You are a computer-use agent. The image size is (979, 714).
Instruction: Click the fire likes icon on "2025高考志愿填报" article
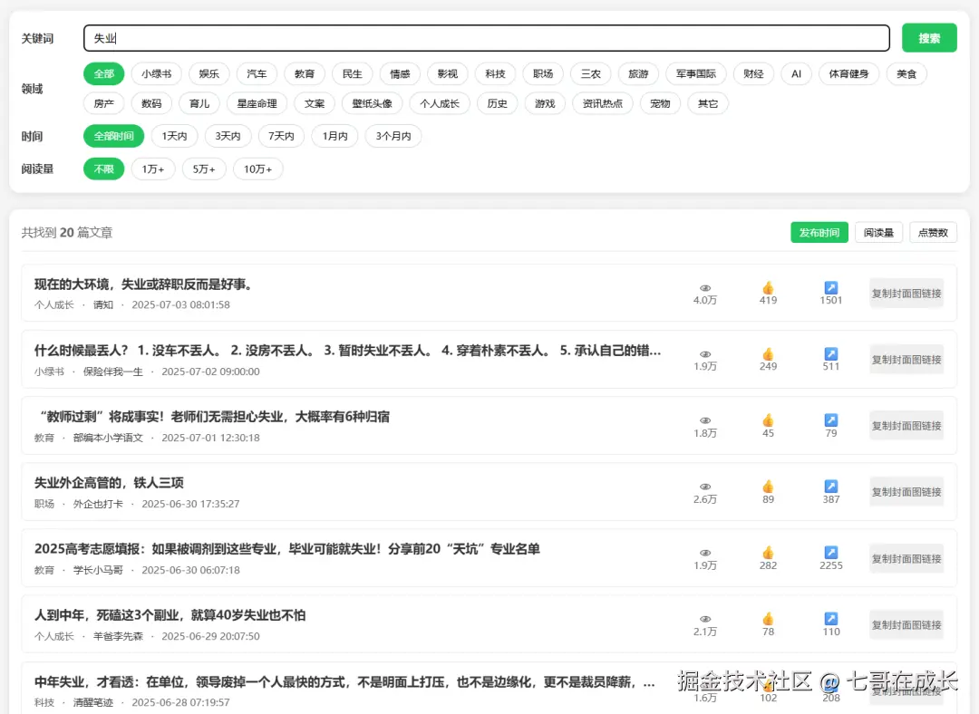[768, 553]
